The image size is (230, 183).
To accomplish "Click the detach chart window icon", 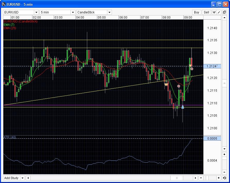I will (x=224, y=12).
